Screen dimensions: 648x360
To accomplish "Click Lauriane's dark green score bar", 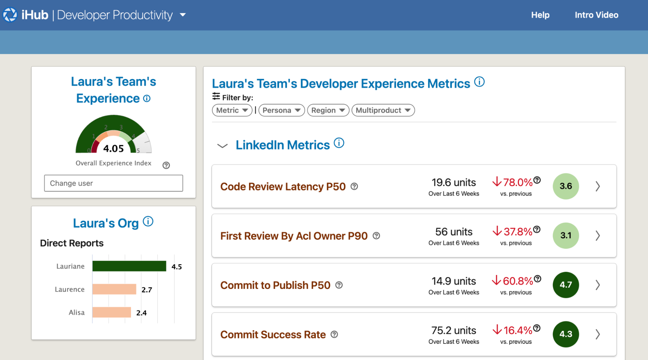I will point(129,266).
